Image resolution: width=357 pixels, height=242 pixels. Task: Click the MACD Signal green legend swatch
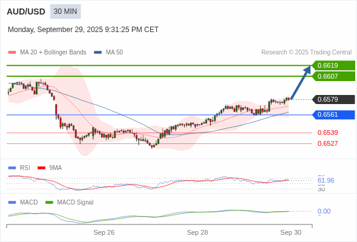(49, 203)
